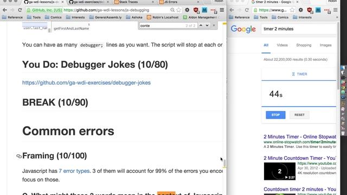Play the 2:27 countdown video thumbnail
This screenshot has width=347, height=195.
280,171
